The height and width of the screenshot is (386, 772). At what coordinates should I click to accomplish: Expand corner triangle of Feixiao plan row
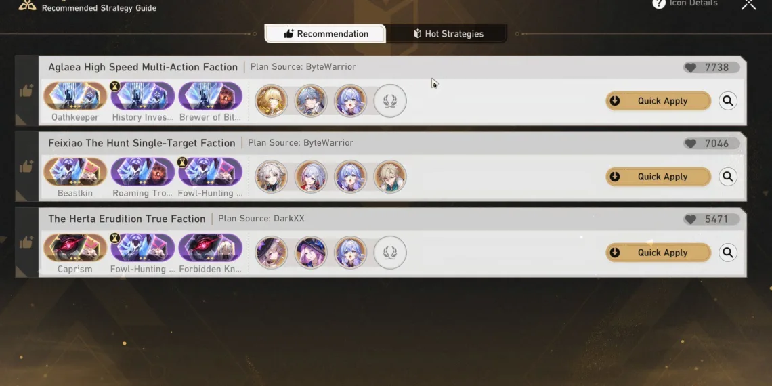click(21, 196)
